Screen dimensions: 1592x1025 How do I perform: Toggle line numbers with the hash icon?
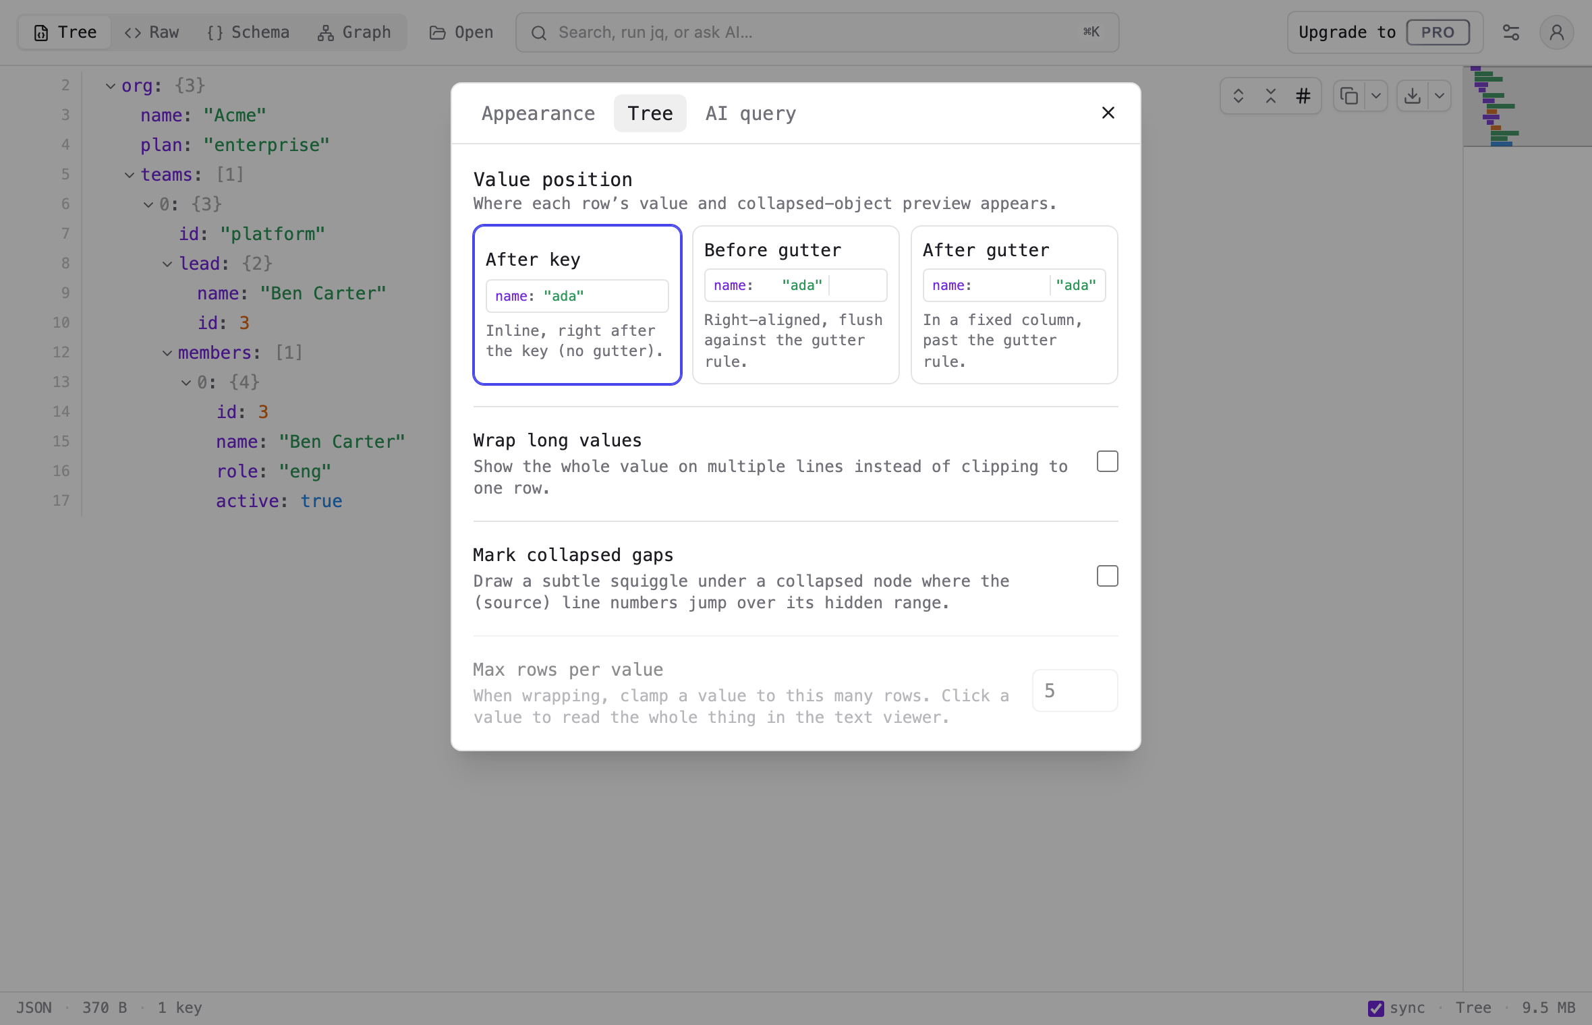coord(1303,96)
